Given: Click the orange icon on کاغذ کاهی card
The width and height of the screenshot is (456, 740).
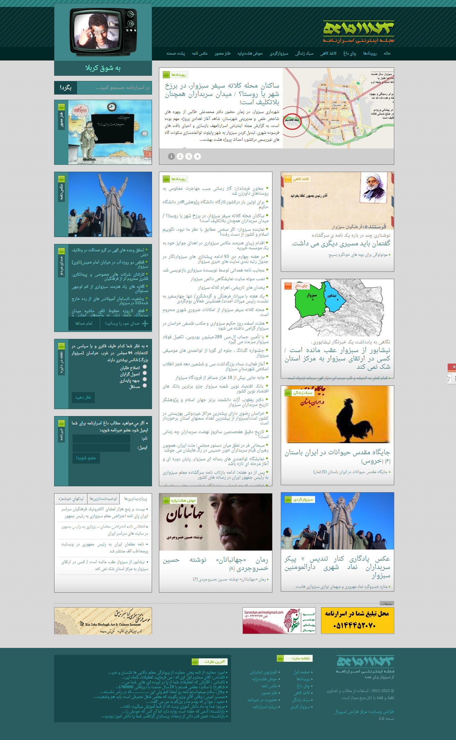Looking at the screenshot, I should pyautogui.click(x=288, y=179).
